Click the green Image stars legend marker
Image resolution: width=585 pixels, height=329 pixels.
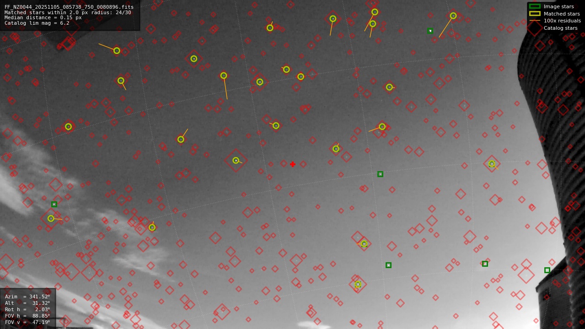click(535, 6)
